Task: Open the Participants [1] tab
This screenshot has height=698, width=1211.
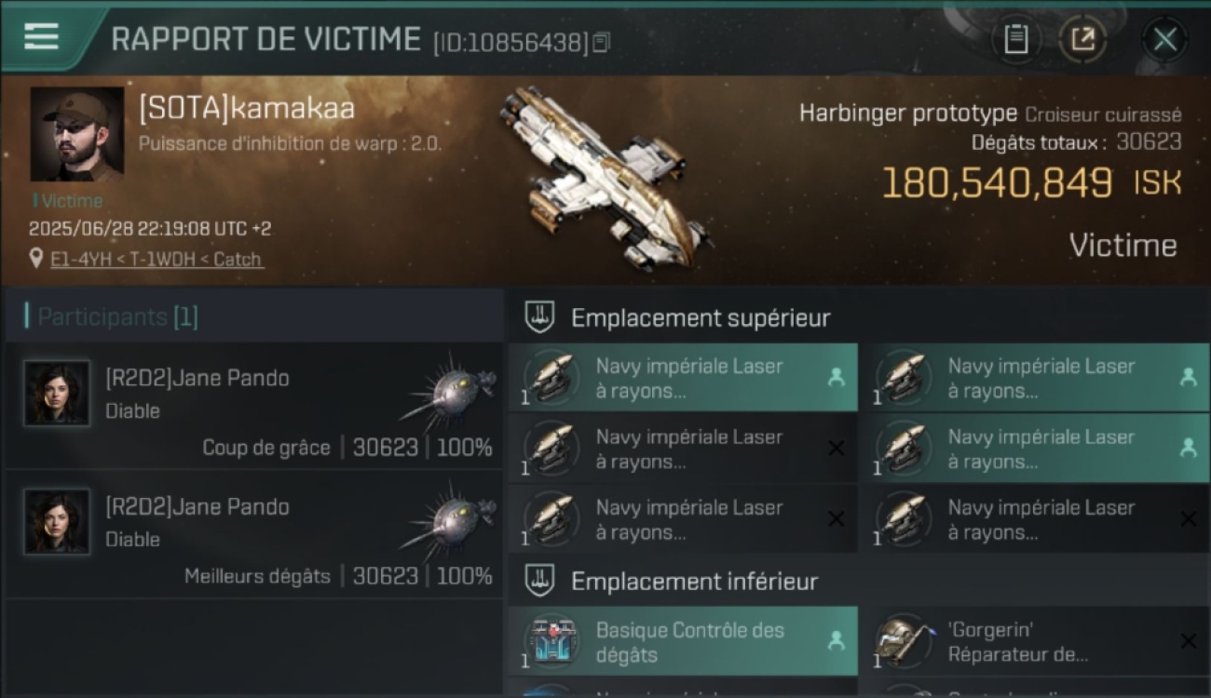Action: 117,316
